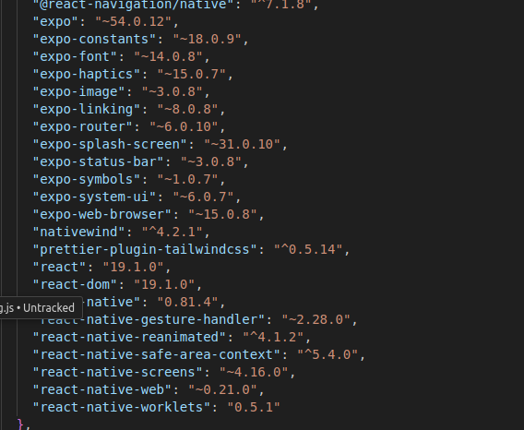Click the "expo-system-ui" dependency key
Viewport: 524px width, 430px height.
click(x=95, y=197)
